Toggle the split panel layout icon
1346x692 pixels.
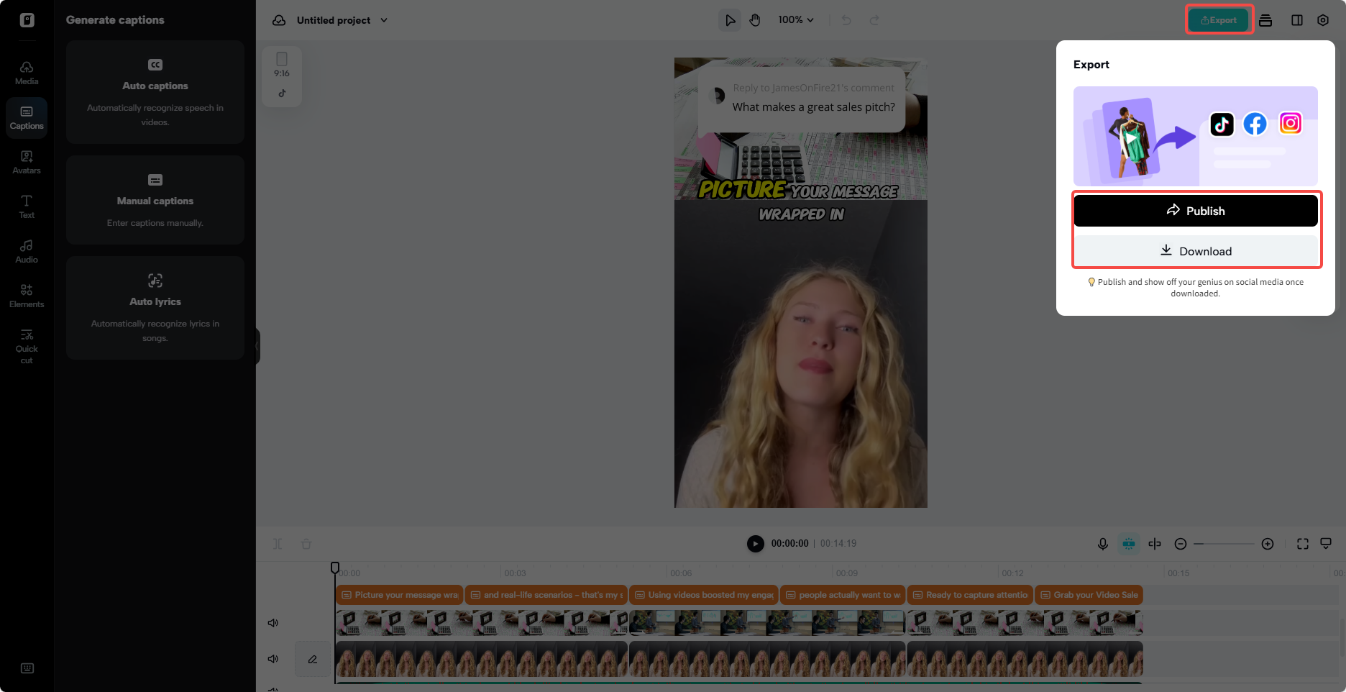[1297, 20]
